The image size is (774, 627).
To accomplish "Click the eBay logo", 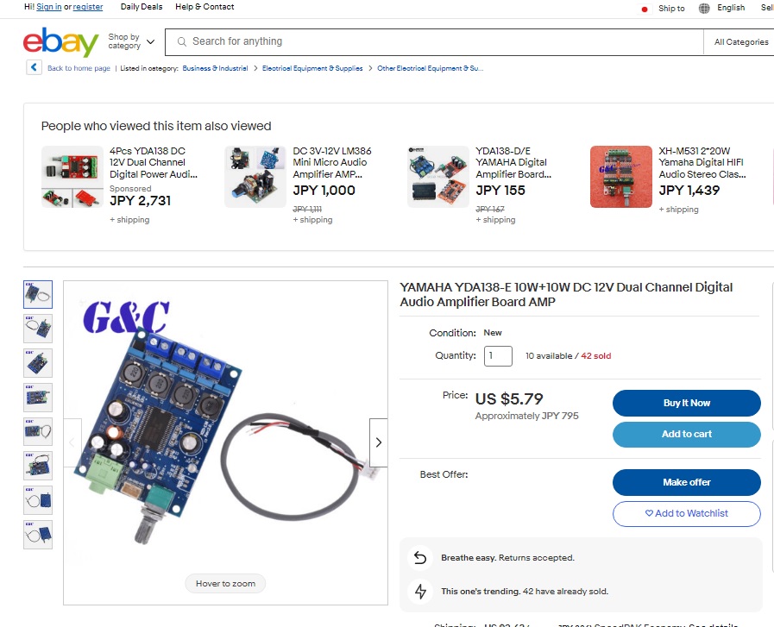I will coord(60,42).
